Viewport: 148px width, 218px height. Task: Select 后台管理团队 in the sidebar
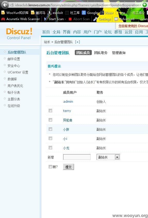click(17, 52)
